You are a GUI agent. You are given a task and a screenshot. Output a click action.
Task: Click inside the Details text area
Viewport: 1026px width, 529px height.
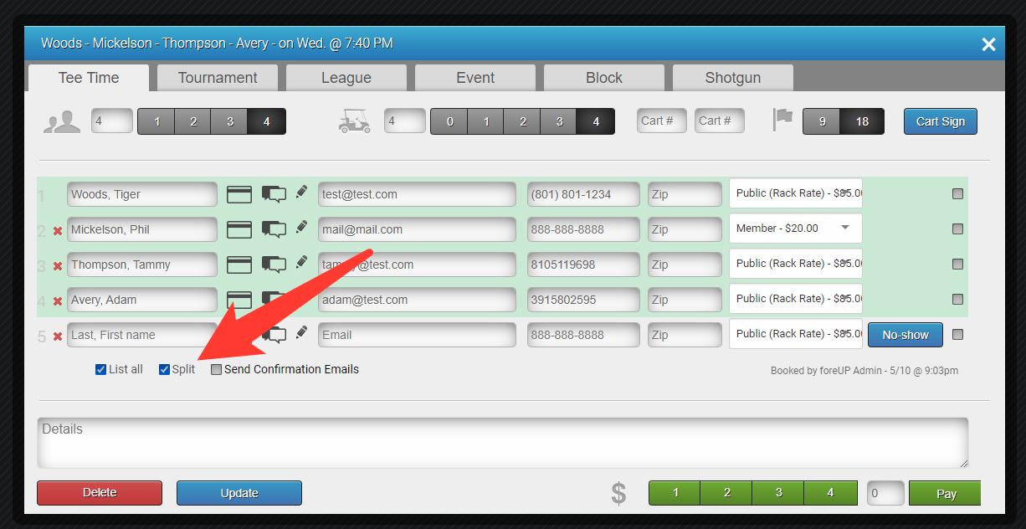pyautogui.click(x=502, y=444)
